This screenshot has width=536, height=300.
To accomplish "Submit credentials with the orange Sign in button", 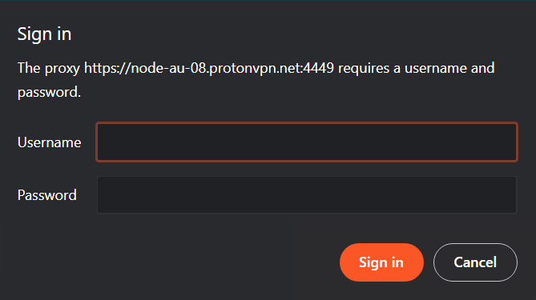I will (381, 262).
